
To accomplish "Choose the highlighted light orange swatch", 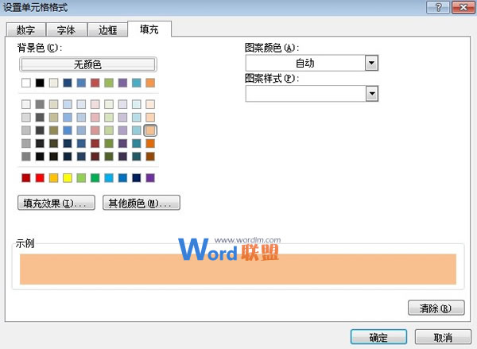I will pyautogui.click(x=150, y=130).
